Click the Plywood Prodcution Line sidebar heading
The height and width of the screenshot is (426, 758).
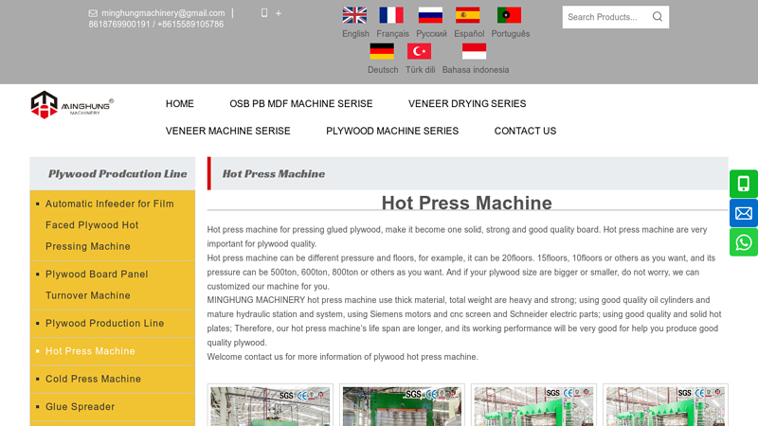click(x=117, y=174)
